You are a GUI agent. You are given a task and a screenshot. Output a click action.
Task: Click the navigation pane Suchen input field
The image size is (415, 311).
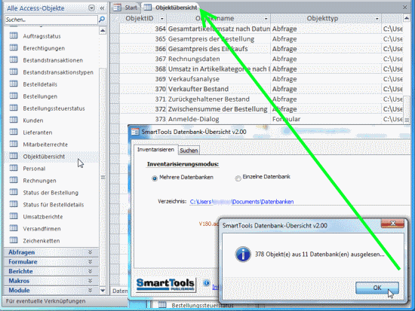(x=51, y=20)
